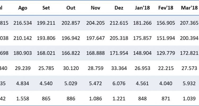The width and height of the screenshot is (199, 106).
Task: Select the cell with value 4.540
Action: (46, 83)
